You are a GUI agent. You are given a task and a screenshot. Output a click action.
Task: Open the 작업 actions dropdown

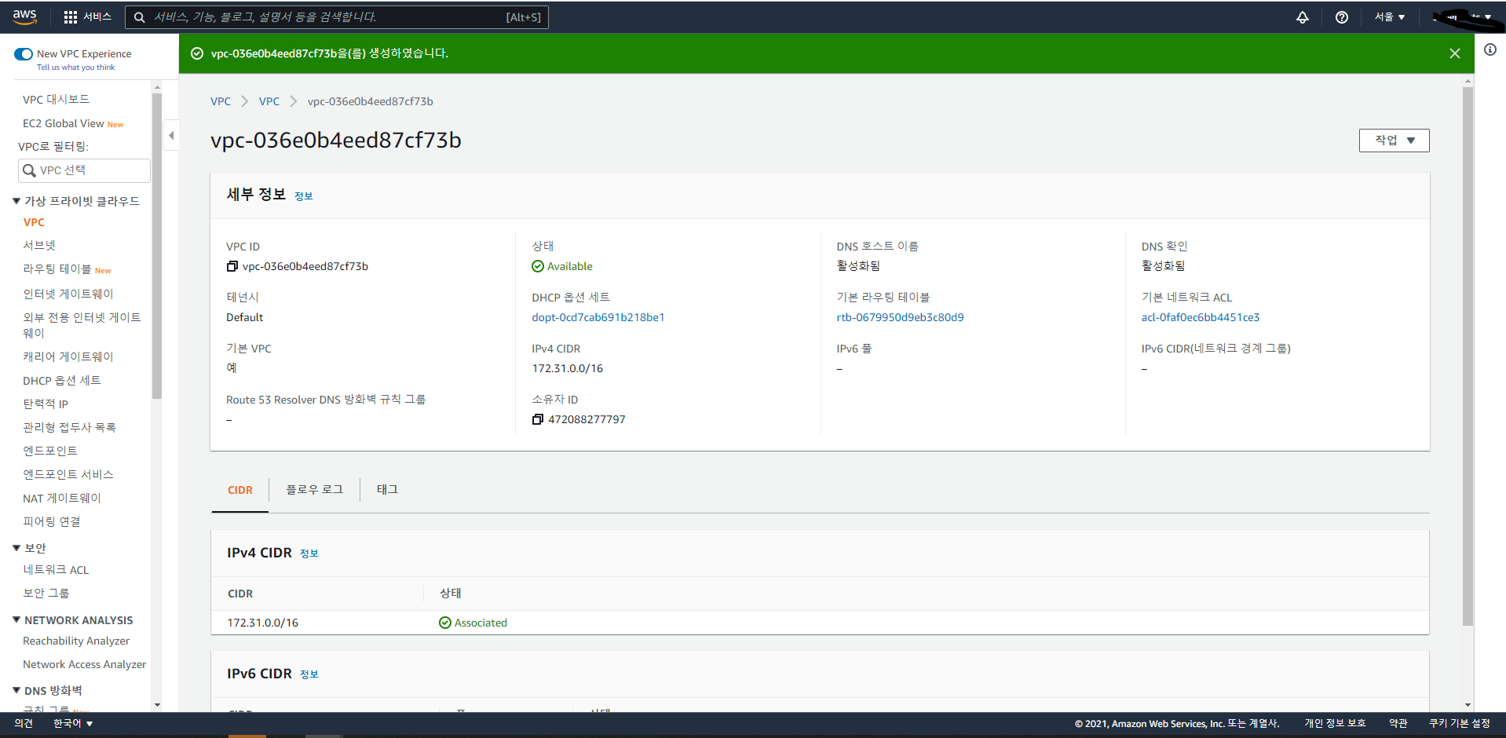coord(1394,141)
